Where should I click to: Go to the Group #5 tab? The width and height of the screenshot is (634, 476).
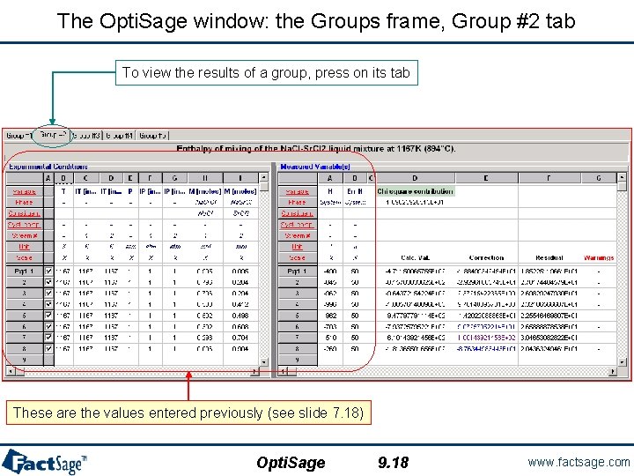click(153, 136)
